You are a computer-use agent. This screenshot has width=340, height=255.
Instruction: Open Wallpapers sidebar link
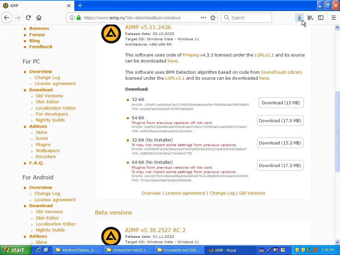pos(47,150)
